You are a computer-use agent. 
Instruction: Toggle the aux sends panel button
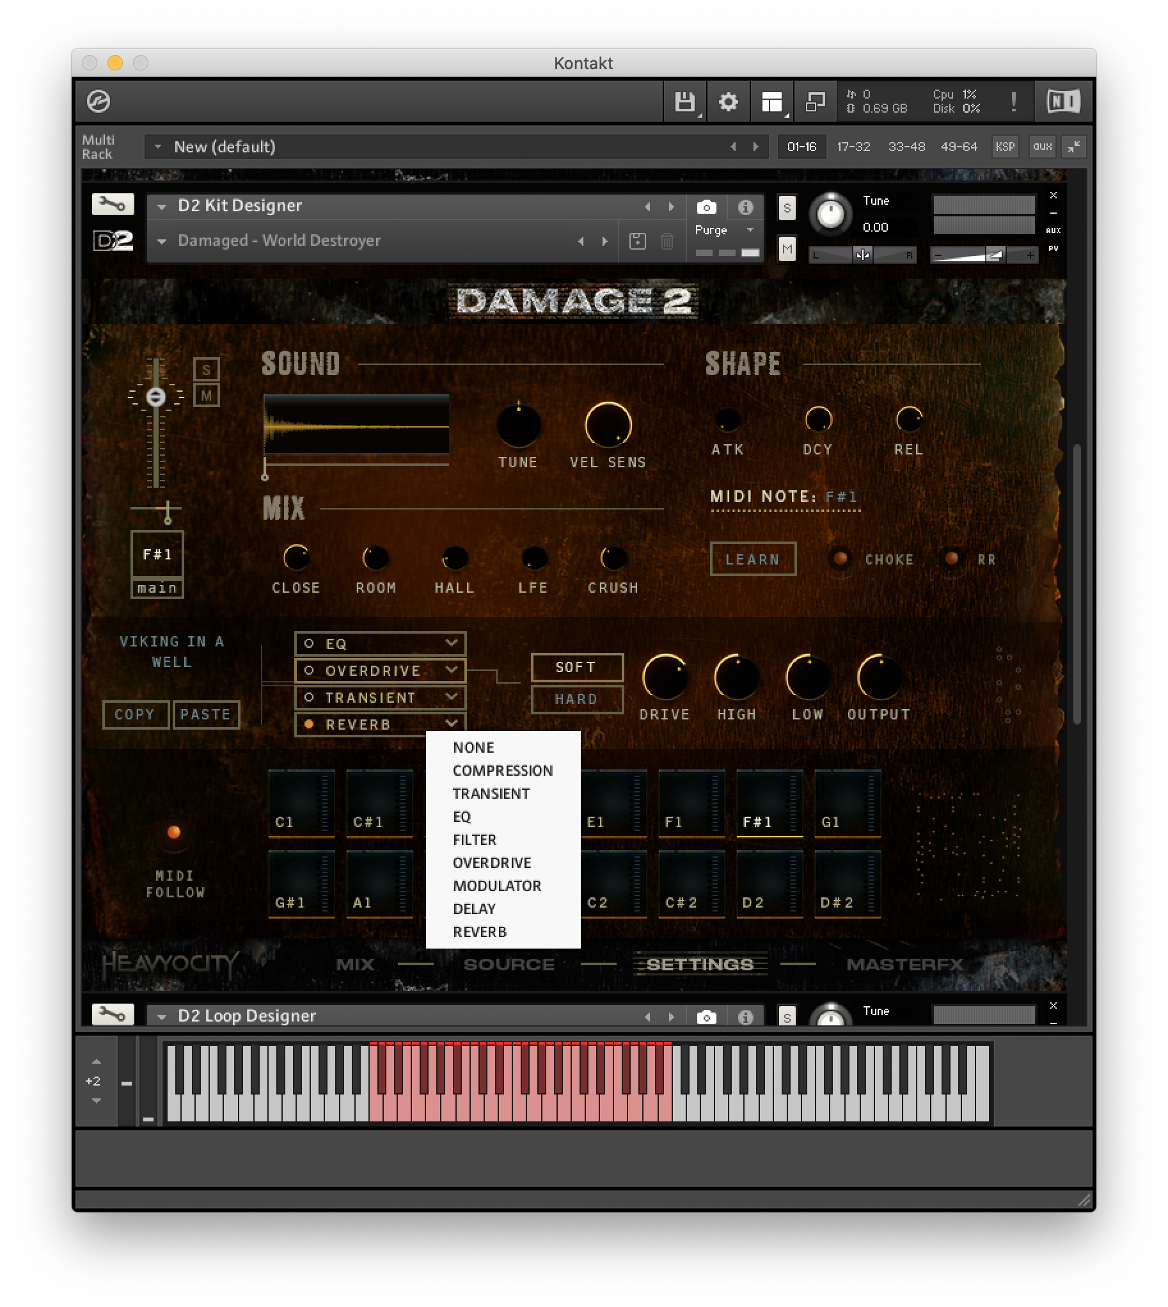(1041, 147)
